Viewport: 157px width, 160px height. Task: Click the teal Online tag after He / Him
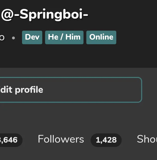tap(101, 37)
